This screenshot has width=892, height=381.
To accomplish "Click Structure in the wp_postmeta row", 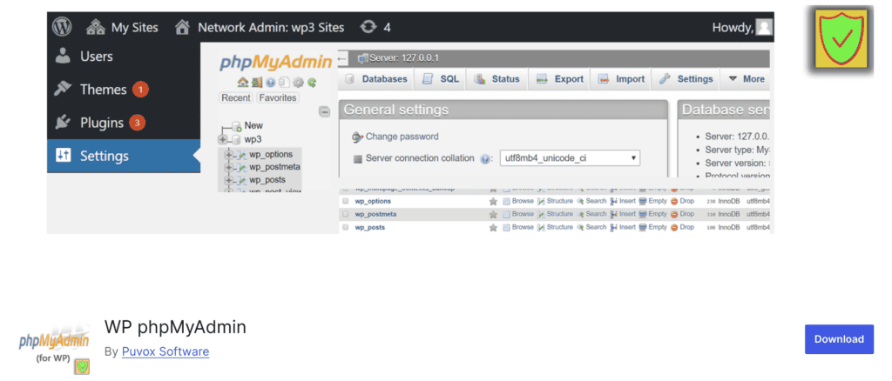I will [555, 214].
